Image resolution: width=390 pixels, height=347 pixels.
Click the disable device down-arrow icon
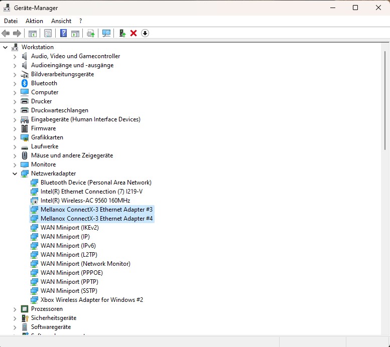click(x=145, y=33)
